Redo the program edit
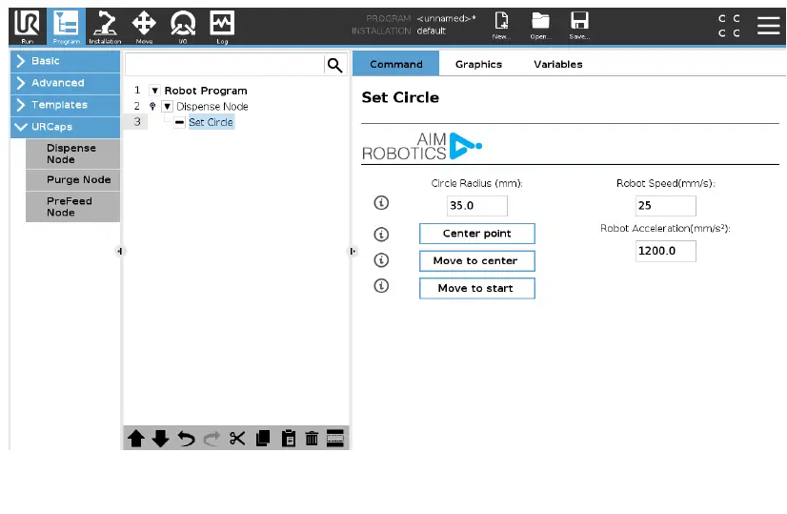This screenshot has width=787, height=514. pyautogui.click(x=212, y=439)
